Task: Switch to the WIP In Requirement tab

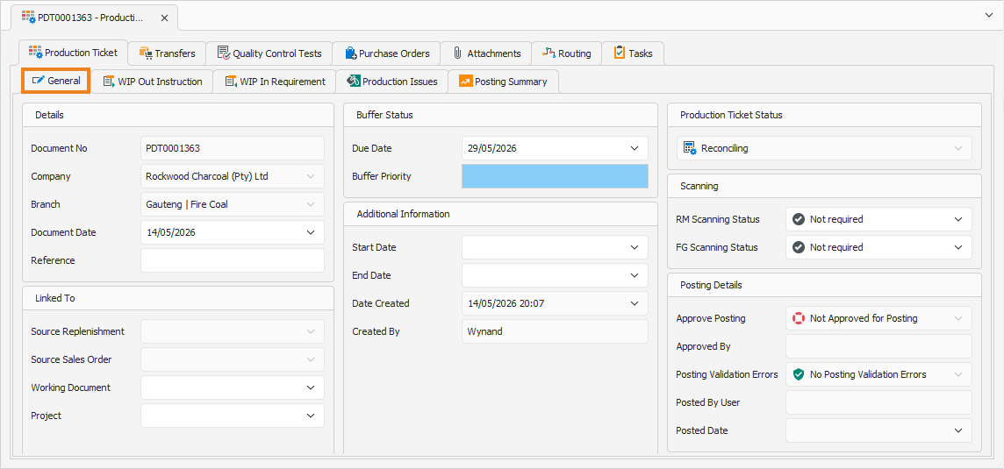Action: [275, 82]
